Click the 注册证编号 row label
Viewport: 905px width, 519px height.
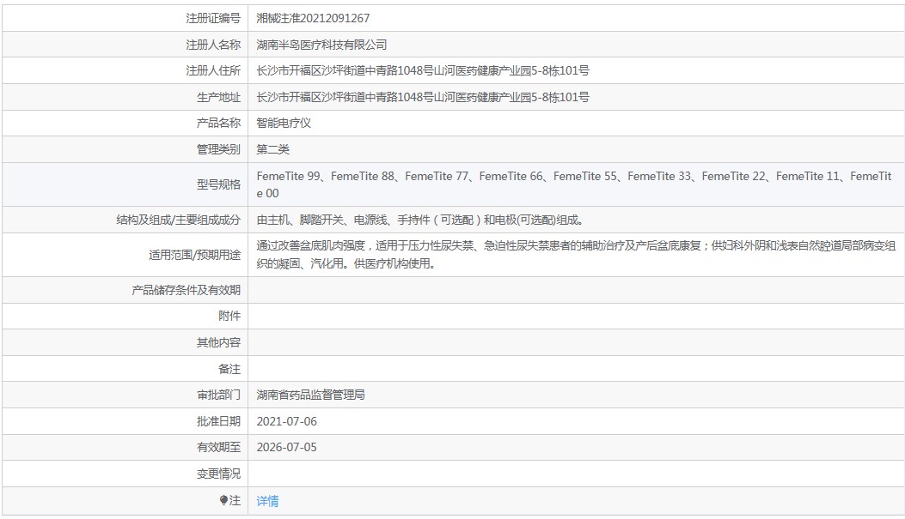click(213, 18)
